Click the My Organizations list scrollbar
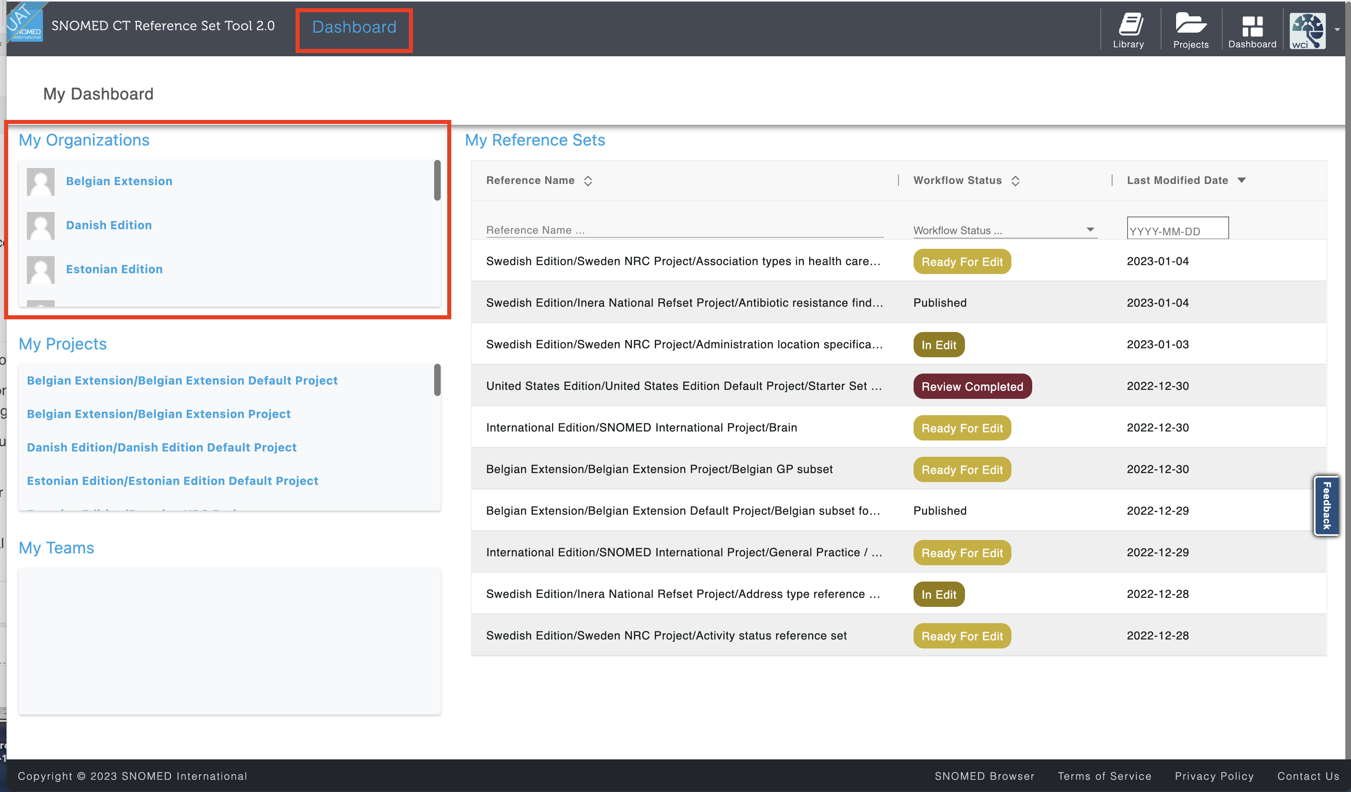Image resolution: width=1351 pixels, height=792 pixels. coord(437,180)
